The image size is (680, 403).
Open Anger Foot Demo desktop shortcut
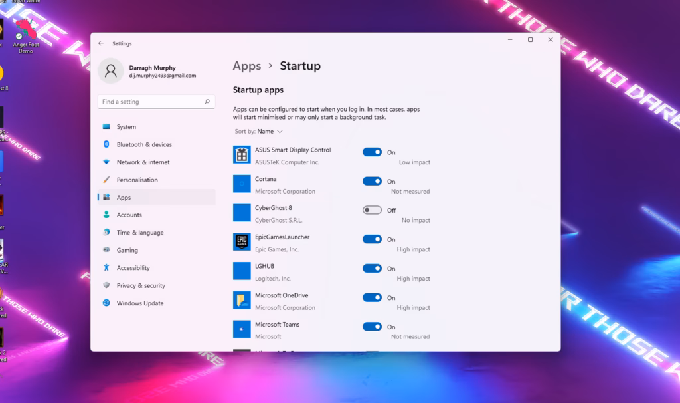pos(26,37)
